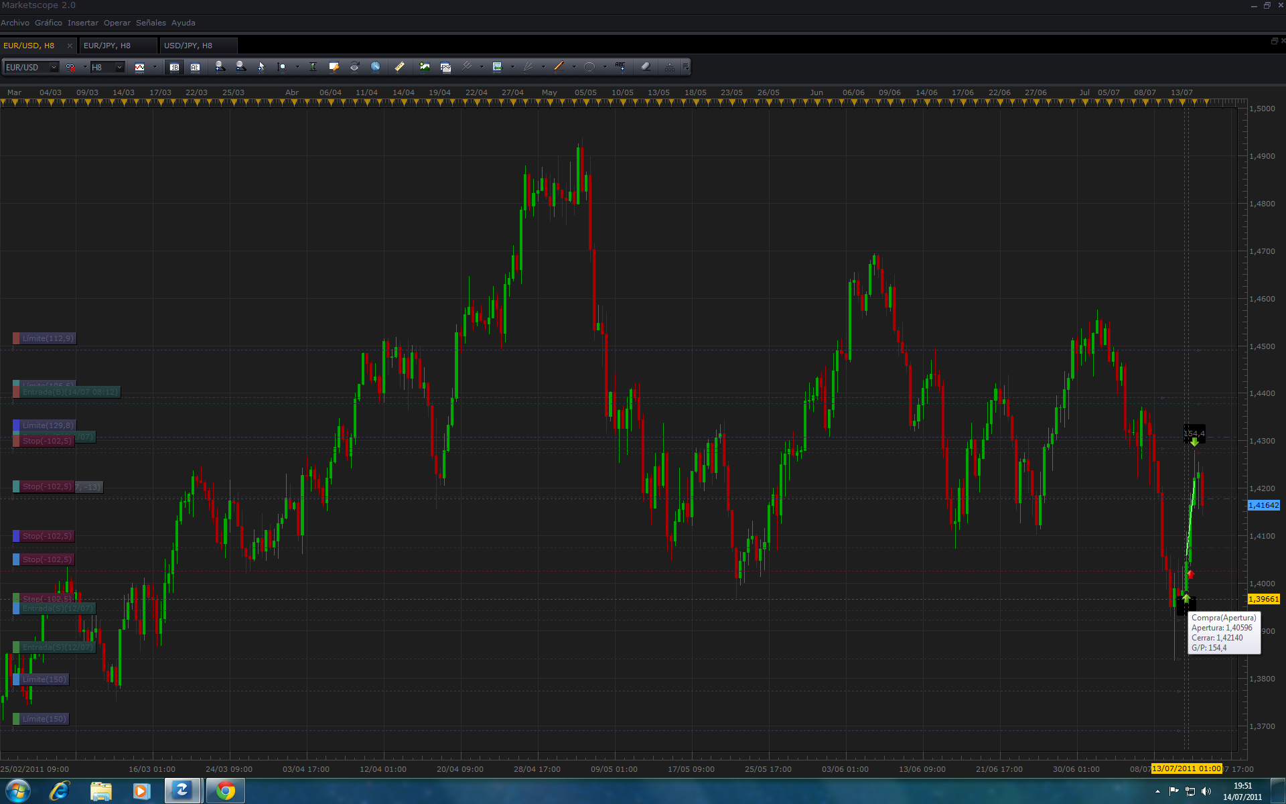
Task: Open the H8 timeframe dropdown
Action: coord(119,67)
